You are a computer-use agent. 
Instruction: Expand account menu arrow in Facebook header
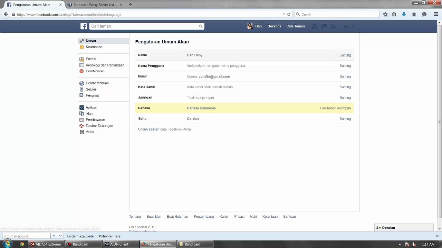[354, 26]
